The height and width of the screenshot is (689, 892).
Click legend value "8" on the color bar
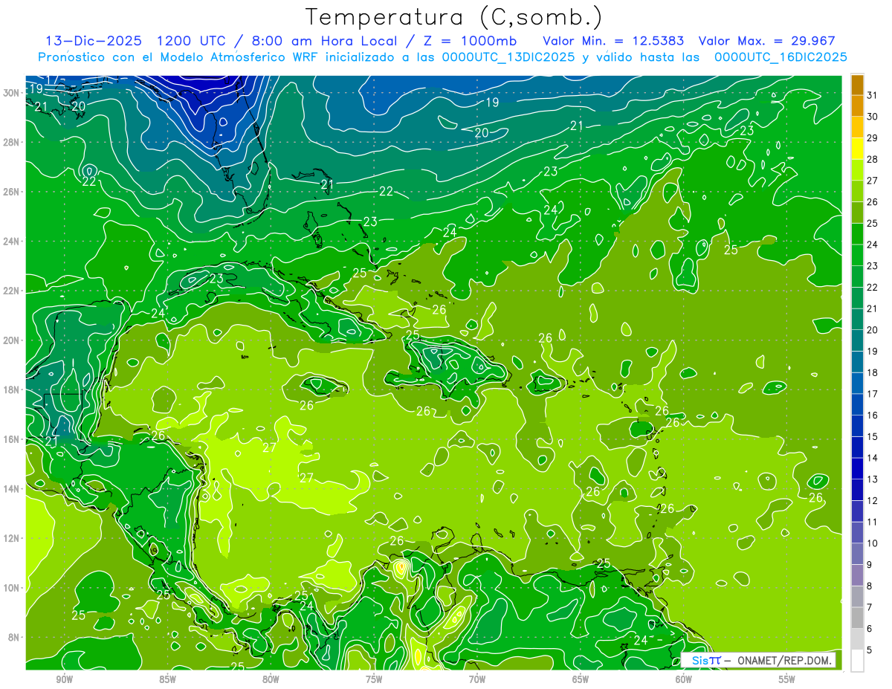(870, 586)
